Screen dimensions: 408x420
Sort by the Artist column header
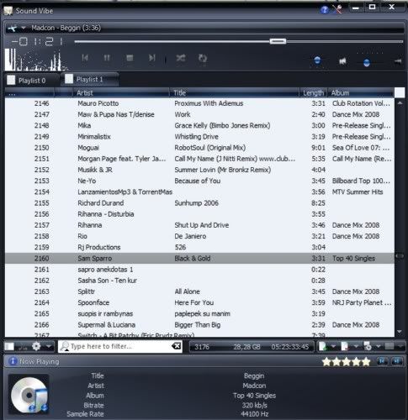121,92
